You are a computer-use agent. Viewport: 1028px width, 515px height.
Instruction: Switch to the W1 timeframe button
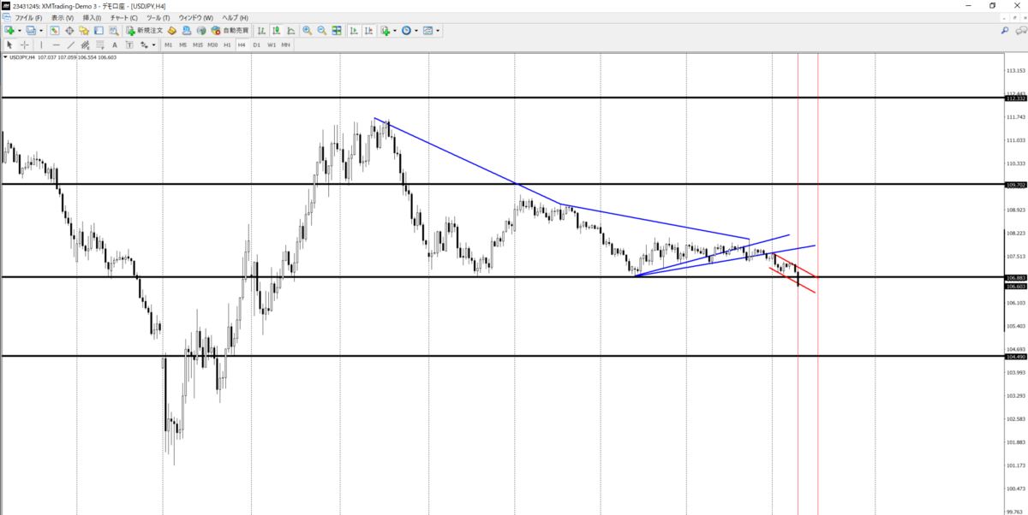pos(271,44)
